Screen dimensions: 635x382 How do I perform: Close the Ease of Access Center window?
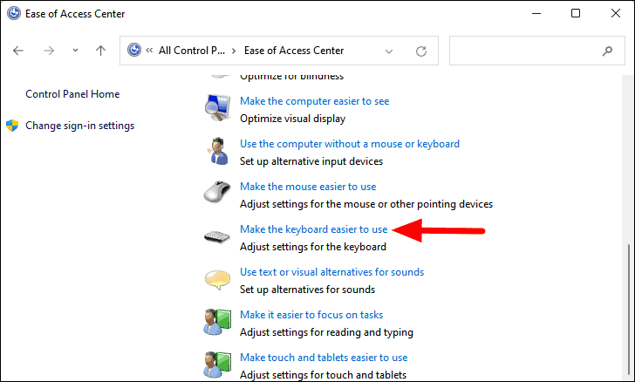616,13
